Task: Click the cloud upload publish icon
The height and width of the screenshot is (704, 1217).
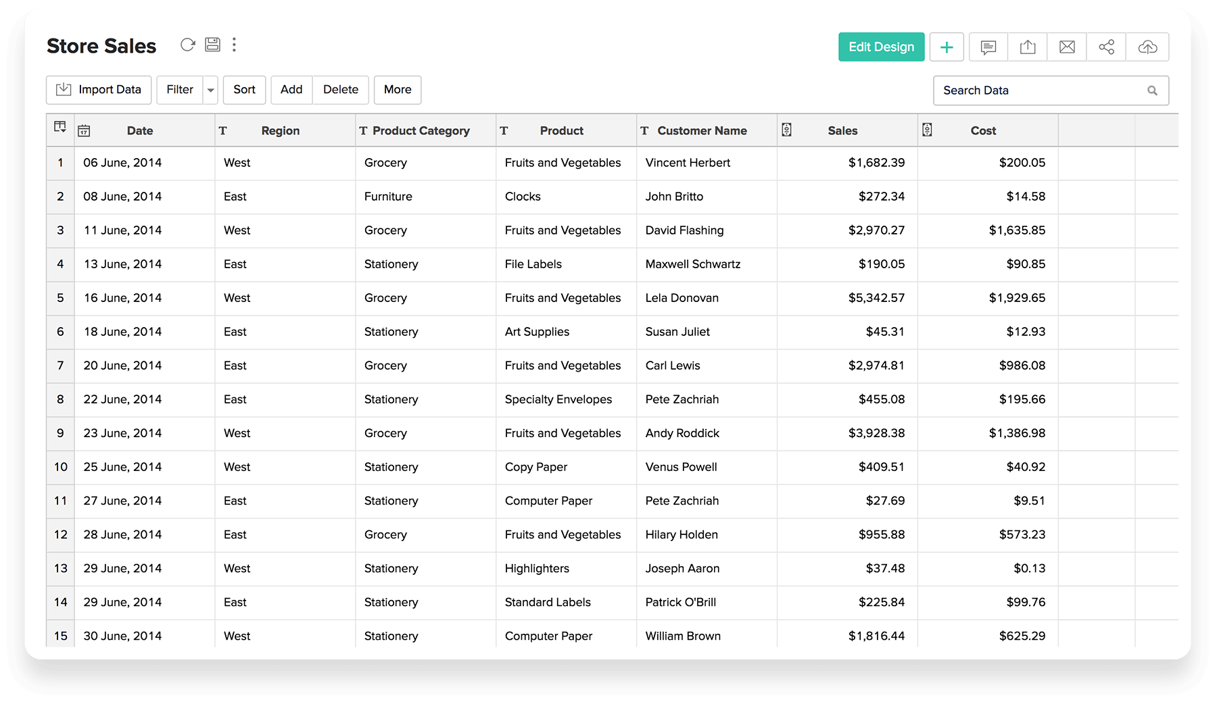Action: tap(1147, 47)
